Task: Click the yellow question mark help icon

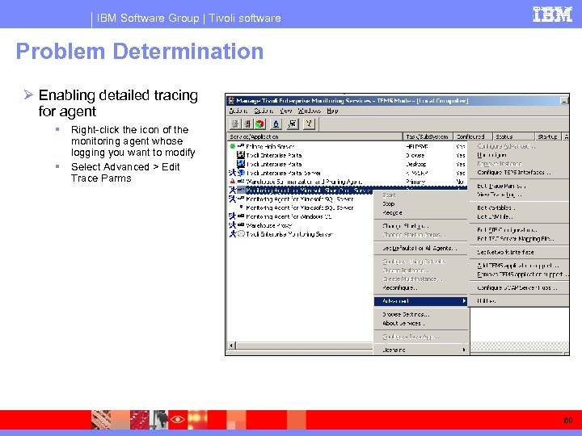Action: tap(309, 124)
